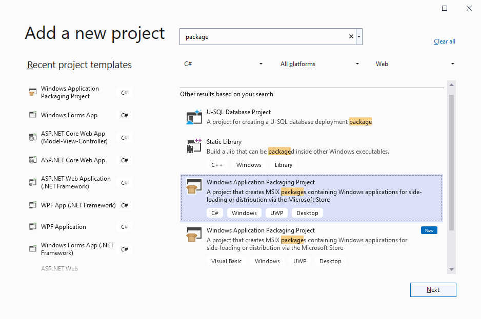Screen dimensions: 481x319
Task: Select Static Library template
Action: 311,154
